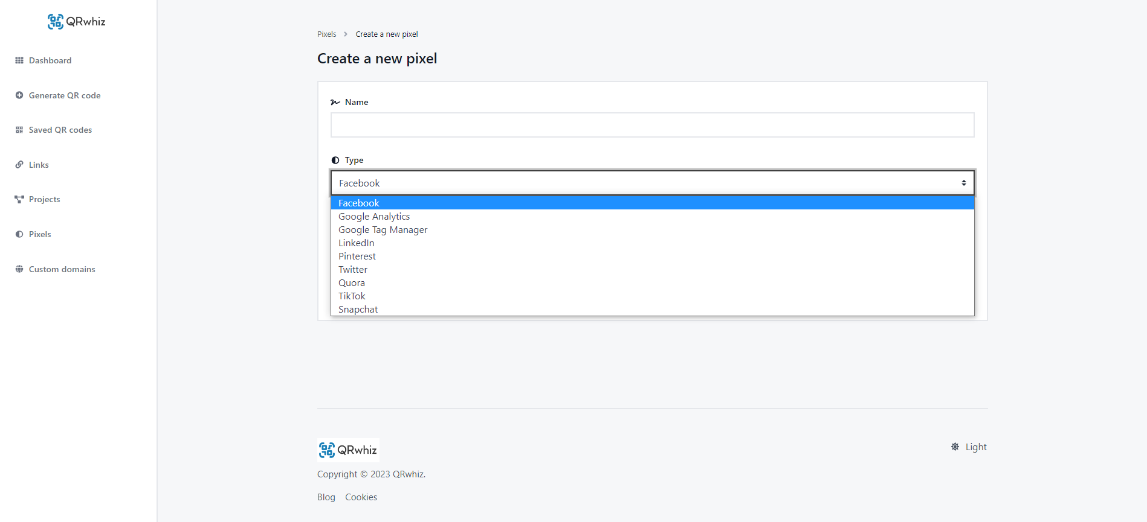Click the sun icon beside Light
Image resolution: width=1147 pixels, height=522 pixels.
pos(955,447)
